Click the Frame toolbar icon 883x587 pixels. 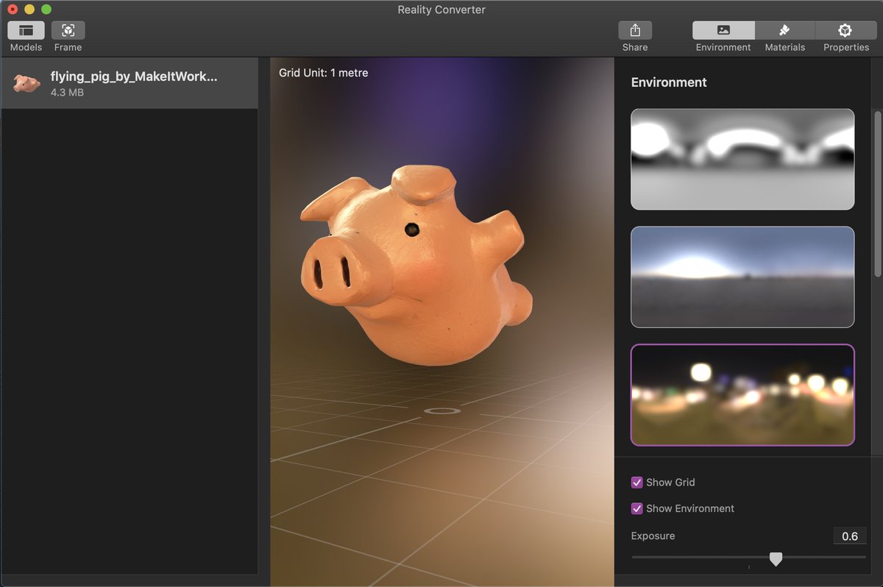[x=68, y=30]
